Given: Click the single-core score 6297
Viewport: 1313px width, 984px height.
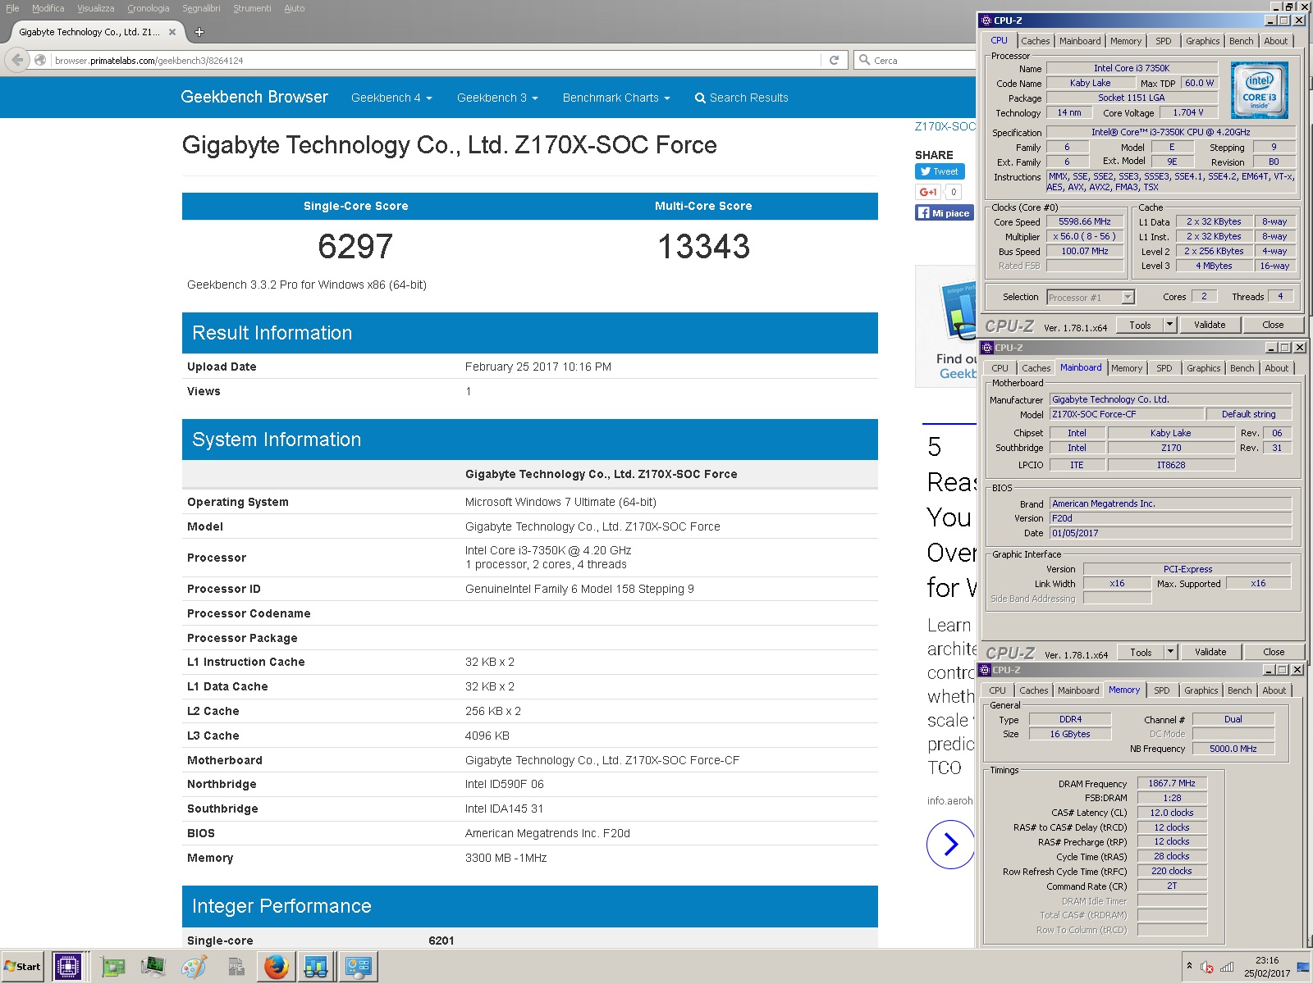Looking at the screenshot, I should [x=355, y=246].
